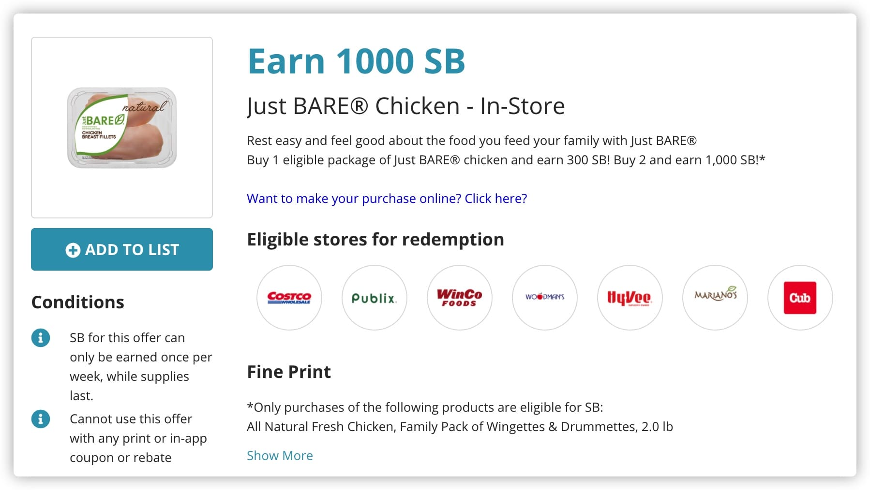Viewport: 870px width, 490px height.
Task: Select the Publix store logo
Action: point(374,298)
